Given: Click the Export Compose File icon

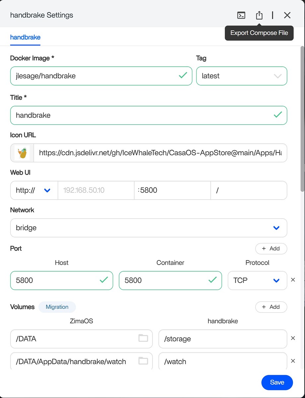Looking at the screenshot, I should tap(259, 15).
